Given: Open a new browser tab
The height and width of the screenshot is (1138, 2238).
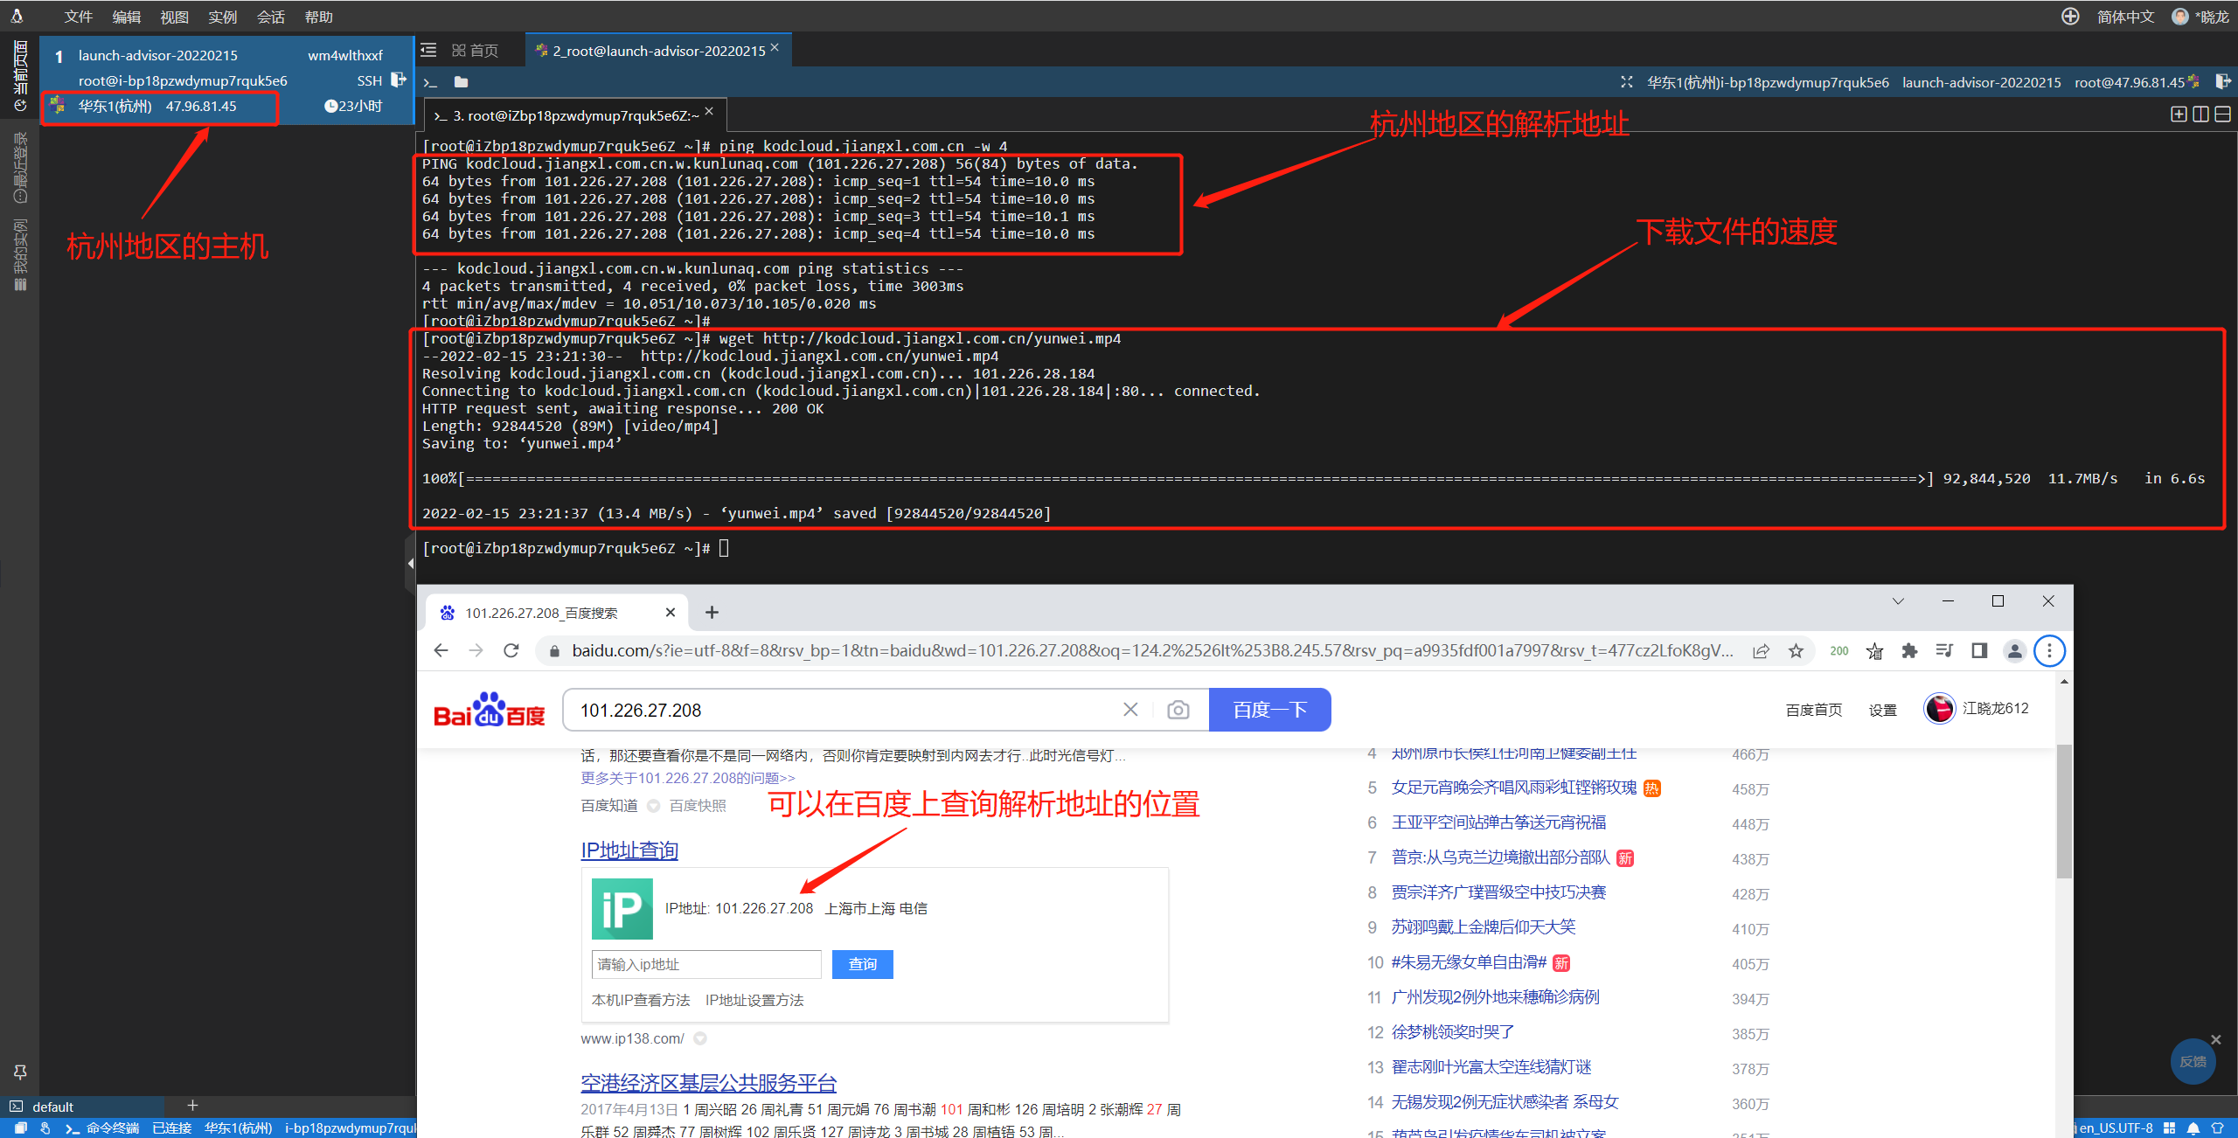Looking at the screenshot, I should point(712,613).
